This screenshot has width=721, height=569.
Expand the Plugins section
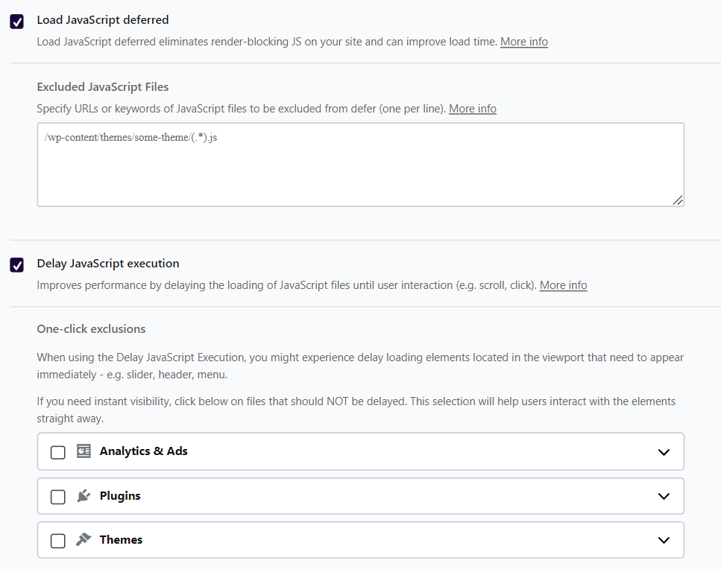point(664,495)
